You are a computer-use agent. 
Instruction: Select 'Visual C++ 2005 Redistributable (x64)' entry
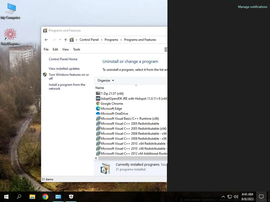click(x=134, y=128)
